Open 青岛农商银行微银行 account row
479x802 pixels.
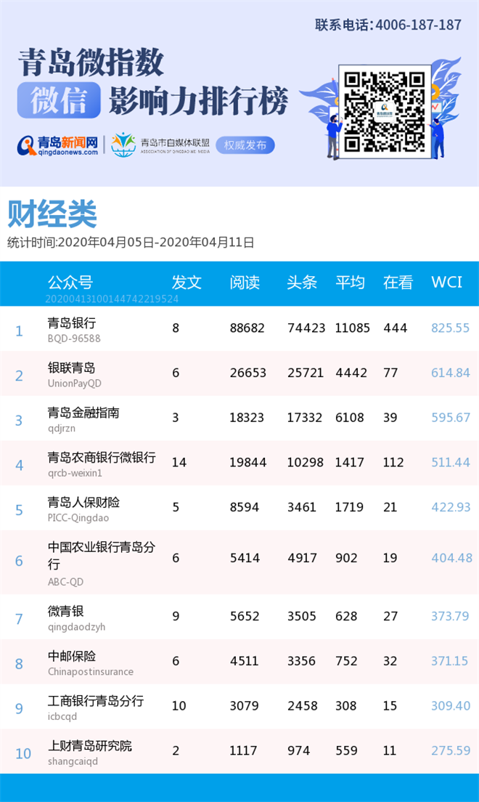102,458
